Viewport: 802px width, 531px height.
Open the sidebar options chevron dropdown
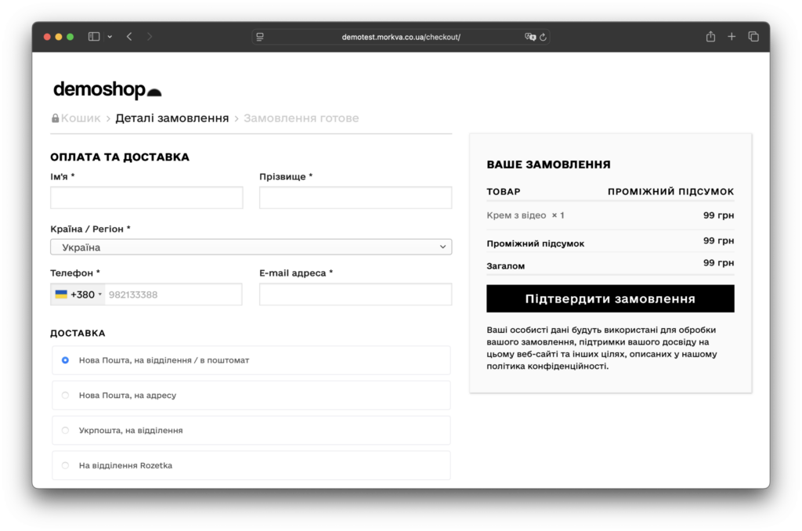click(110, 37)
